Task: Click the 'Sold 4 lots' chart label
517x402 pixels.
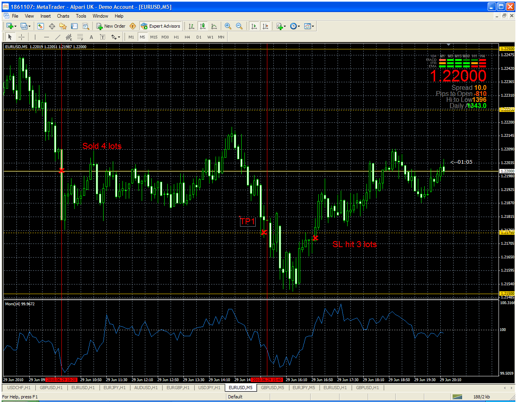Action: point(102,146)
